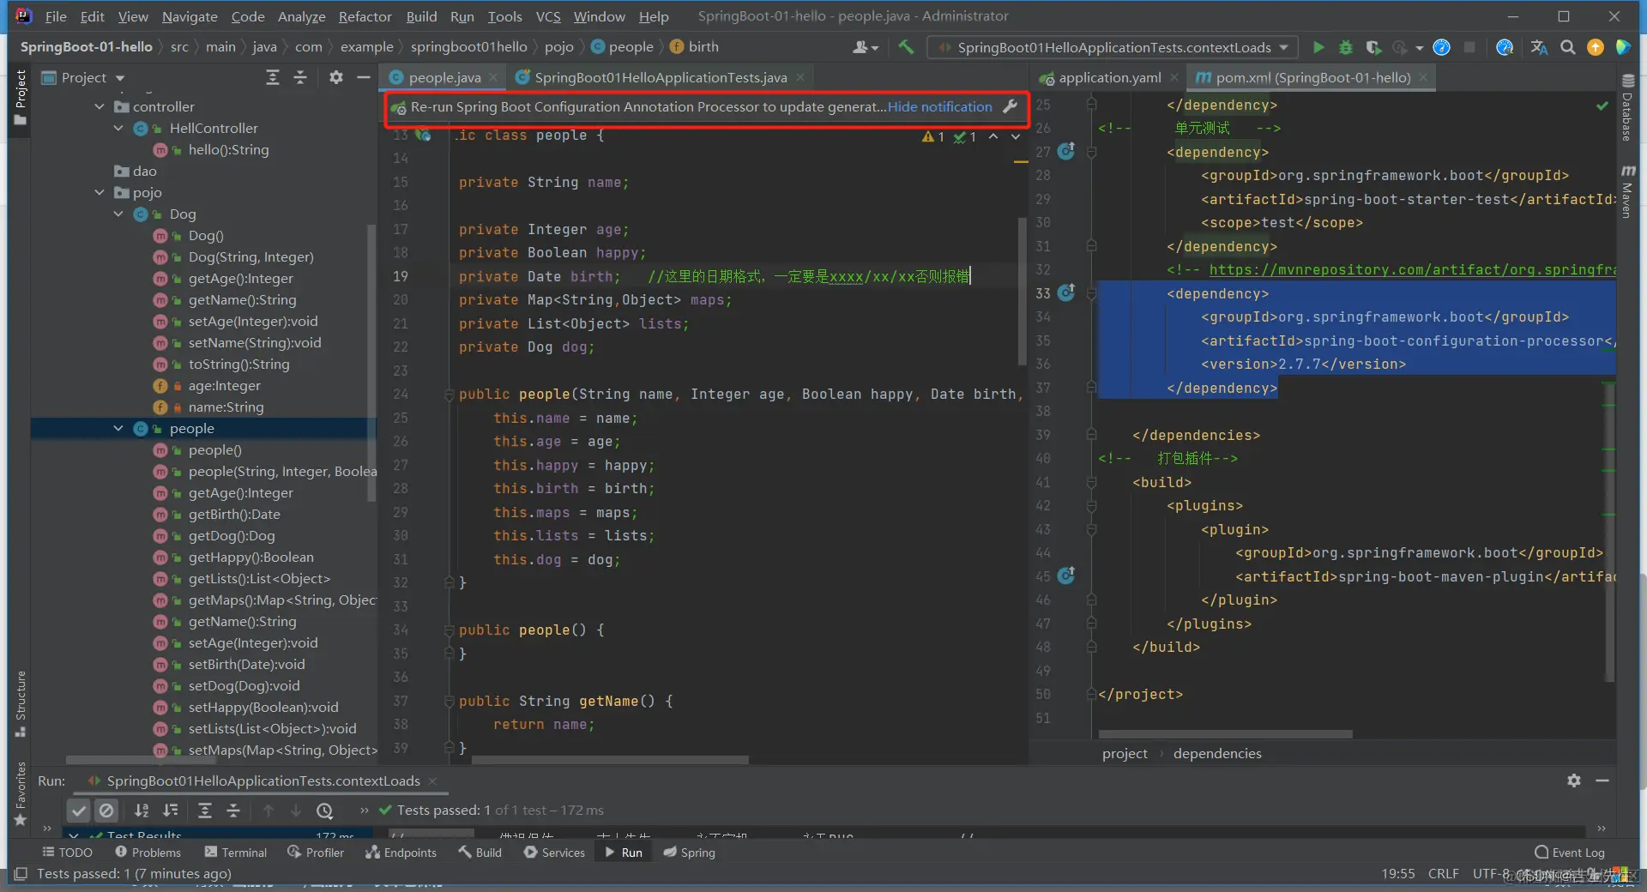Toggle show passed tests checkmark
1647x892 pixels.
pos(79,811)
